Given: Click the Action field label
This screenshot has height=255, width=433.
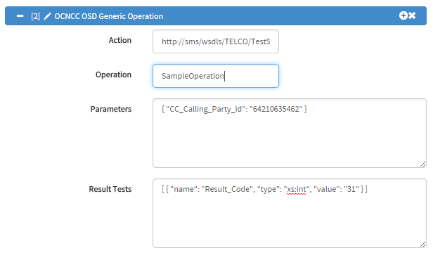Looking at the screenshot, I should pos(119,40).
